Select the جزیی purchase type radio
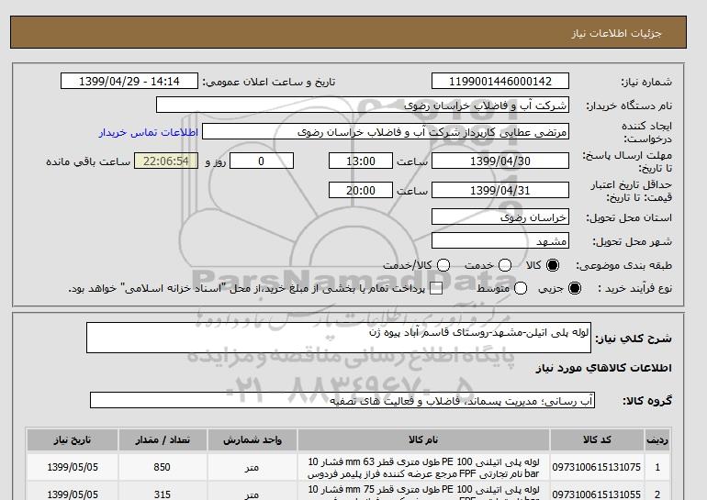The width and height of the screenshot is (707, 500). [575, 288]
